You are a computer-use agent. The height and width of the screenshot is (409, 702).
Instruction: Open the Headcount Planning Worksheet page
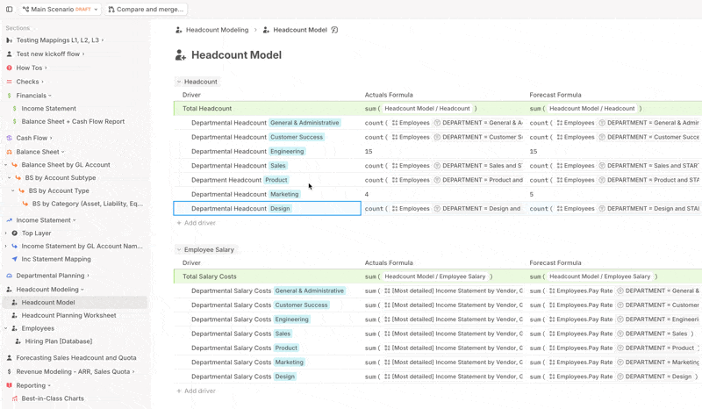pos(69,315)
